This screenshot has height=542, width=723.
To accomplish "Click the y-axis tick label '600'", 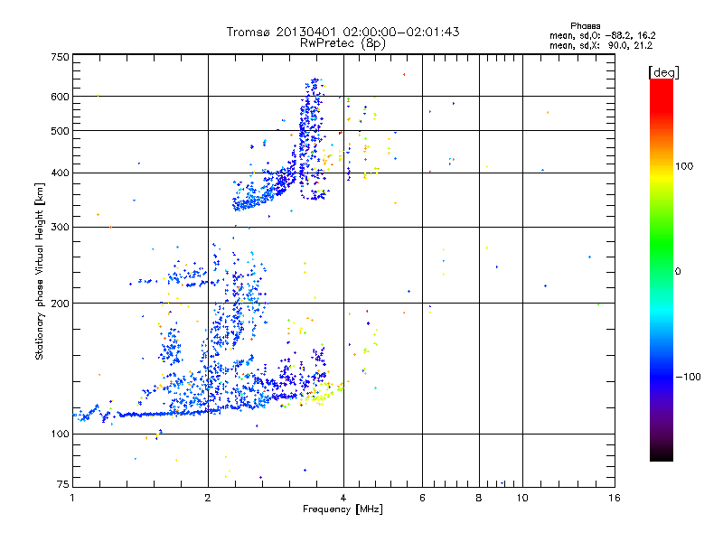I will [x=60, y=97].
